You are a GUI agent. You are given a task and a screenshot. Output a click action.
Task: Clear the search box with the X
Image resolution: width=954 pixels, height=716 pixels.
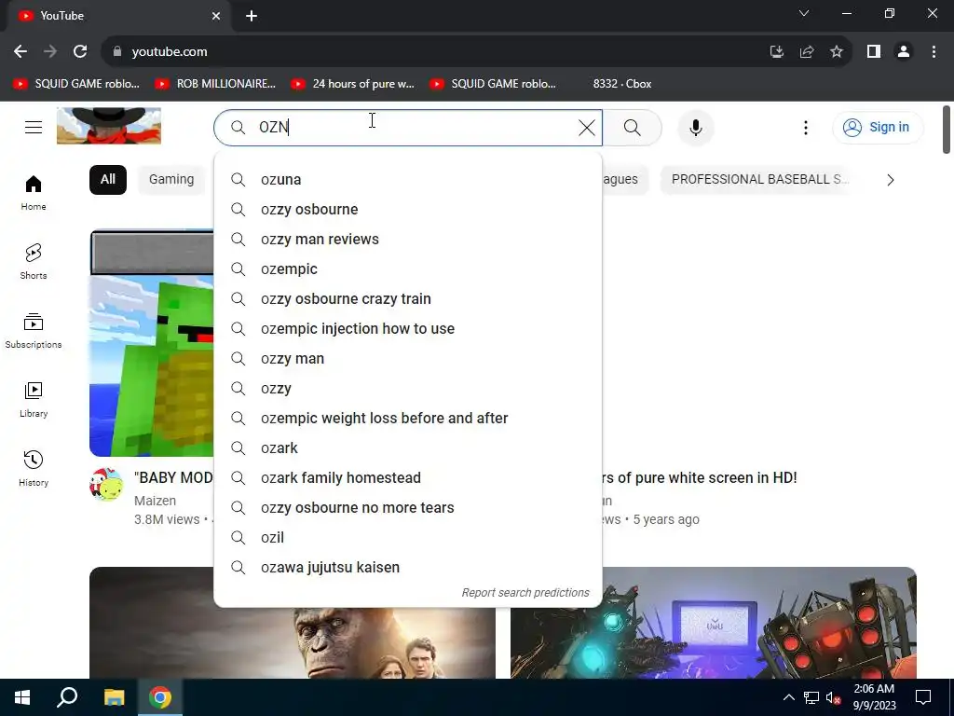pyautogui.click(x=587, y=127)
